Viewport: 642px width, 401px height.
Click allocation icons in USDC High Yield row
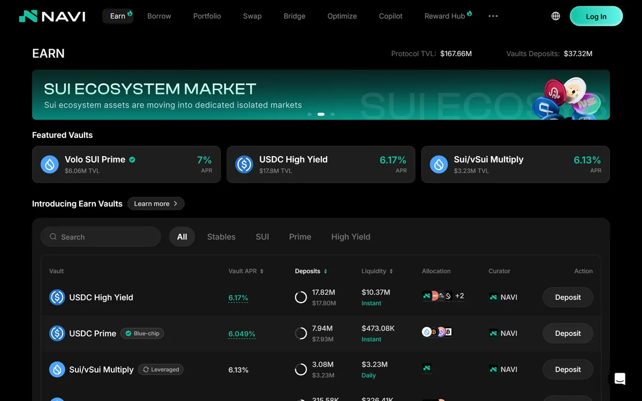[443, 296]
